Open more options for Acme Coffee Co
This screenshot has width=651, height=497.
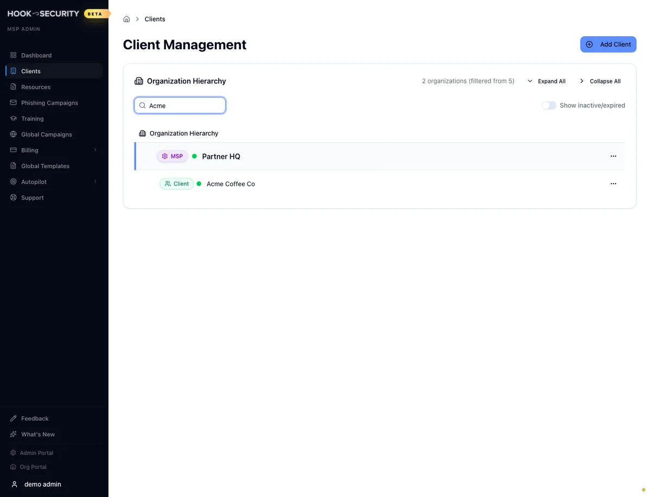[613, 184]
